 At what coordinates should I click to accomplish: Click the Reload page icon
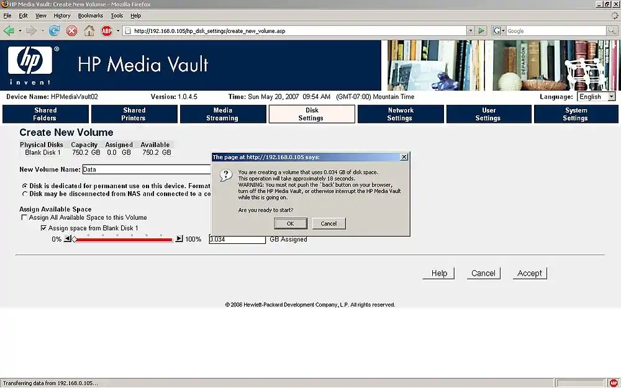tap(55, 30)
